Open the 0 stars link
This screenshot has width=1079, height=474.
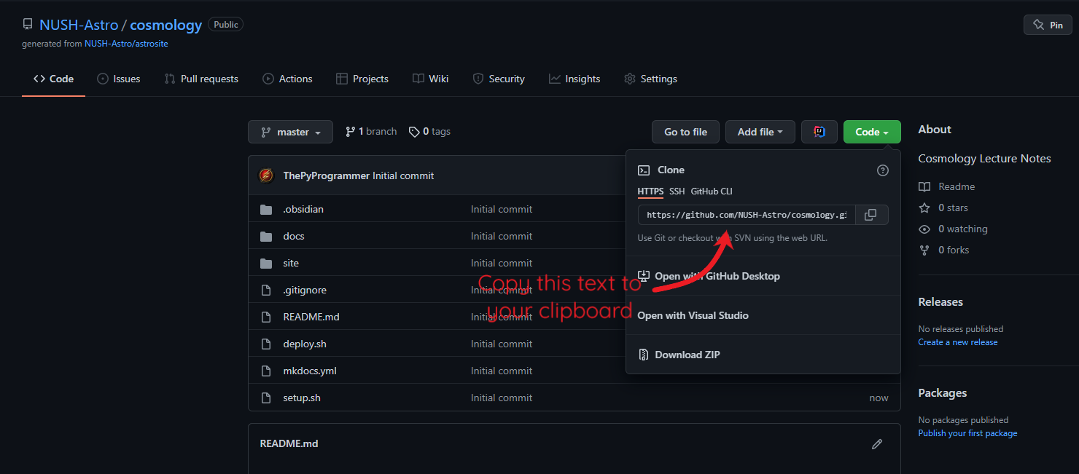(943, 208)
